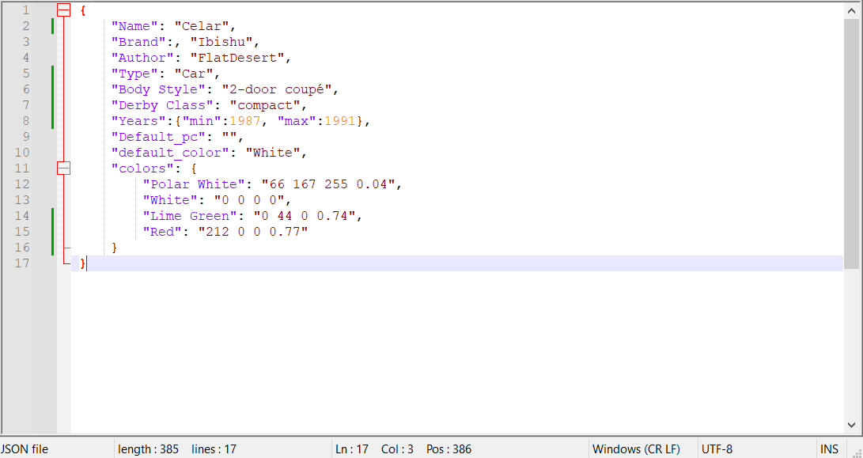Click the 1987 min year number

[x=245, y=121]
